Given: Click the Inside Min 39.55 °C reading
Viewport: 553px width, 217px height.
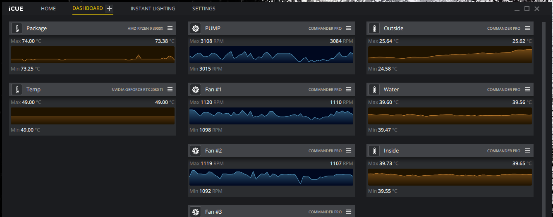Looking at the screenshot, I should tap(383, 191).
